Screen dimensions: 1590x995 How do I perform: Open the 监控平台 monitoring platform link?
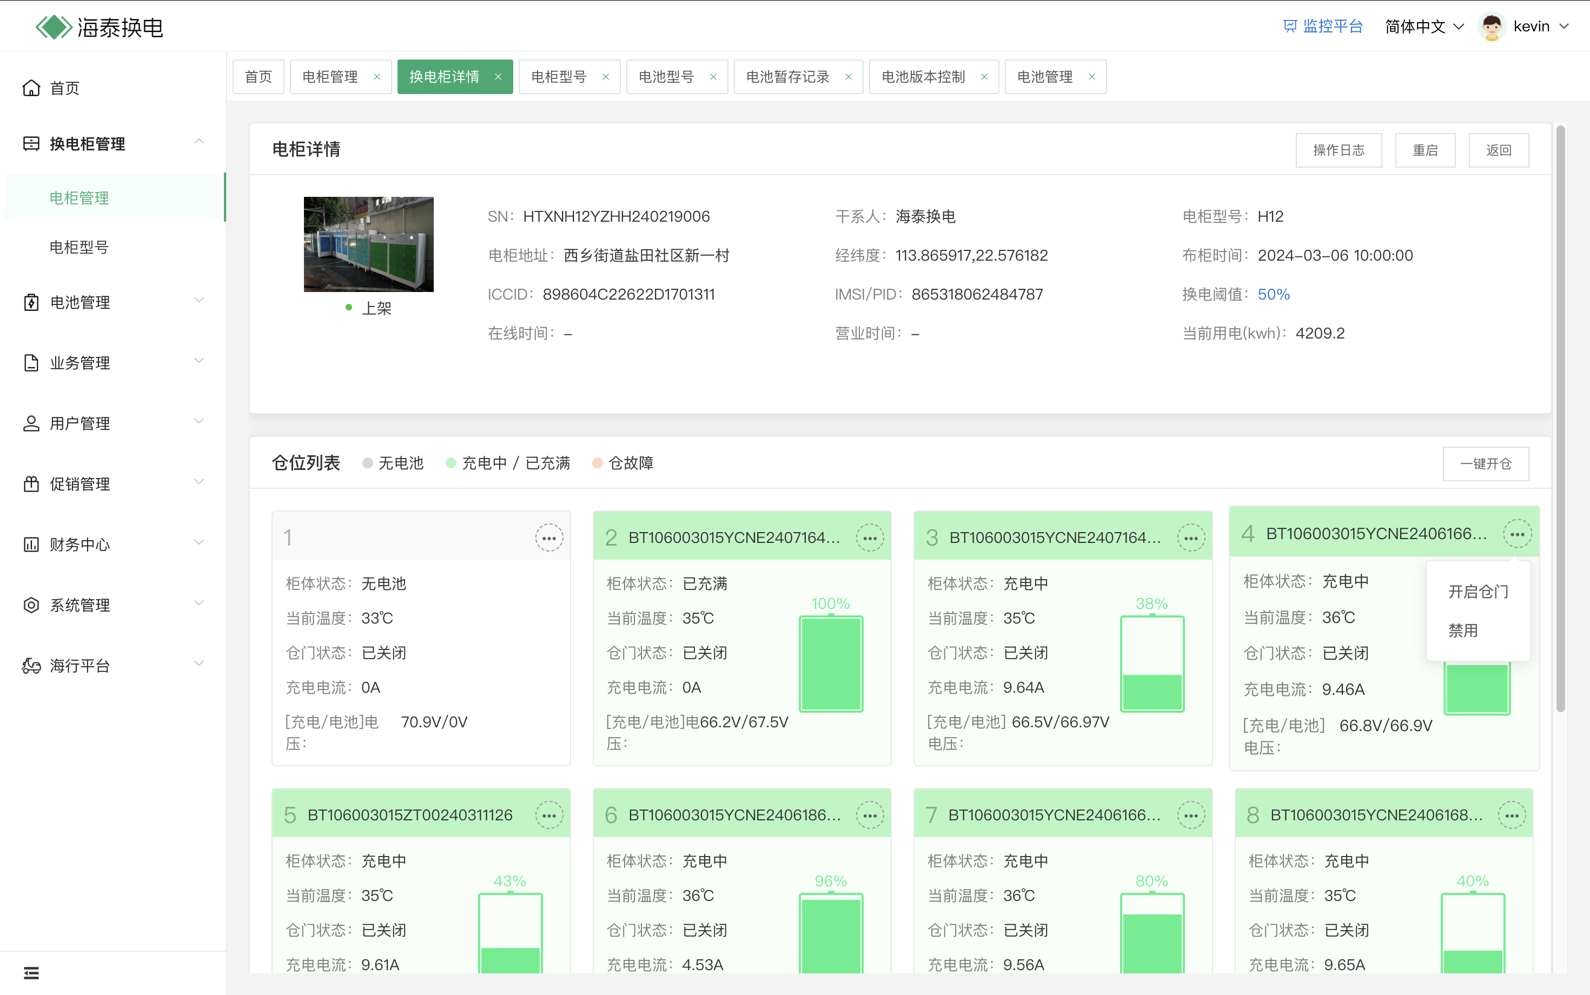click(x=1323, y=26)
